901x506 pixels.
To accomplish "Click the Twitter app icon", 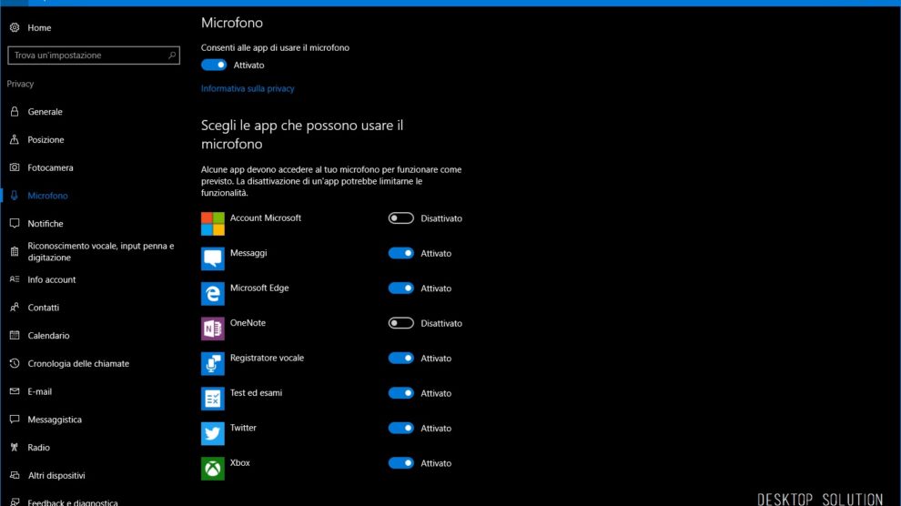I will point(213,433).
